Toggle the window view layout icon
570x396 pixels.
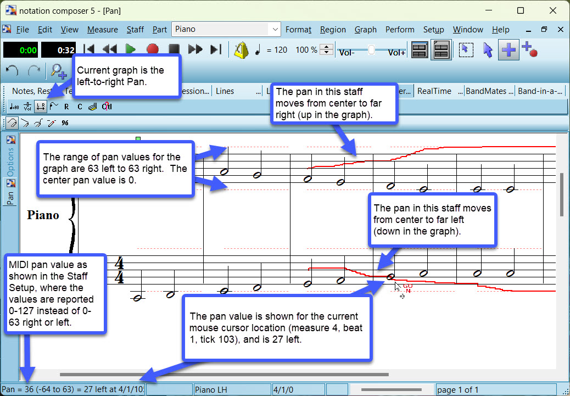(x=420, y=50)
